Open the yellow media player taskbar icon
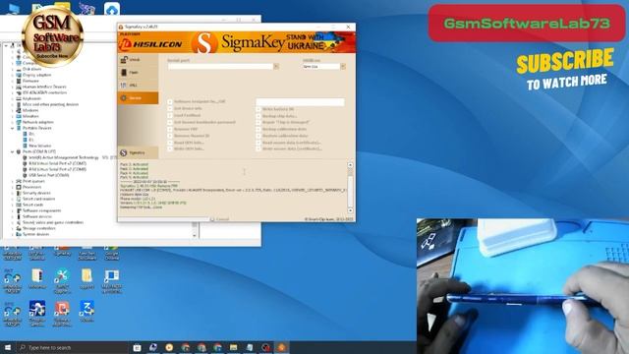The height and width of the screenshot is (354, 629). (169, 347)
